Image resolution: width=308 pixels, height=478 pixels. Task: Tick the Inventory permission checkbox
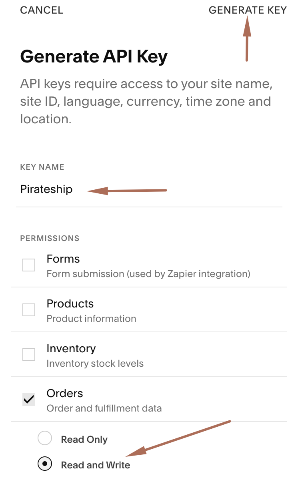click(29, 355)
